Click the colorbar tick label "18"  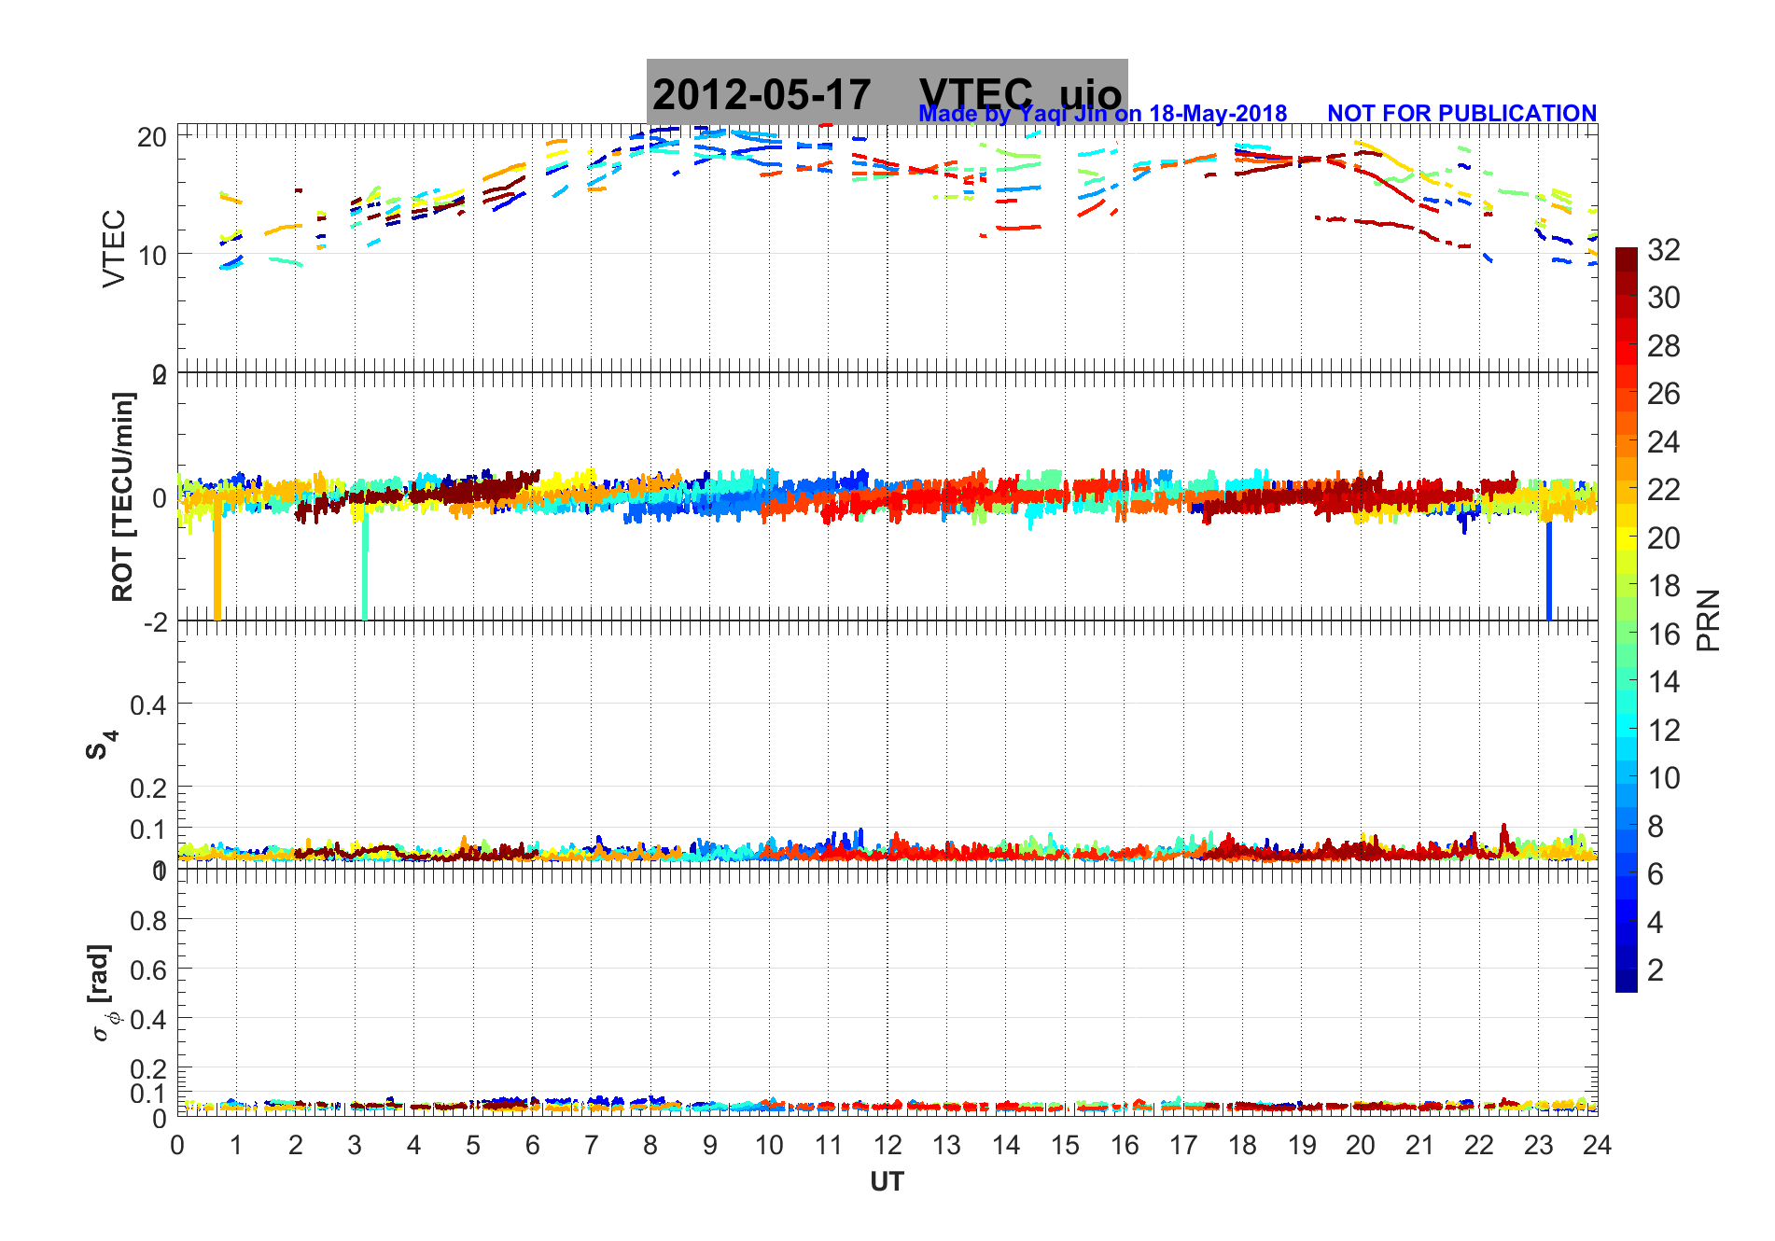click(x=1664, y=586)
